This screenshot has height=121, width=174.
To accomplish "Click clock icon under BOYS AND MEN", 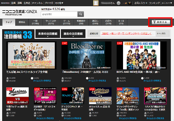I will tap(142, 78).
